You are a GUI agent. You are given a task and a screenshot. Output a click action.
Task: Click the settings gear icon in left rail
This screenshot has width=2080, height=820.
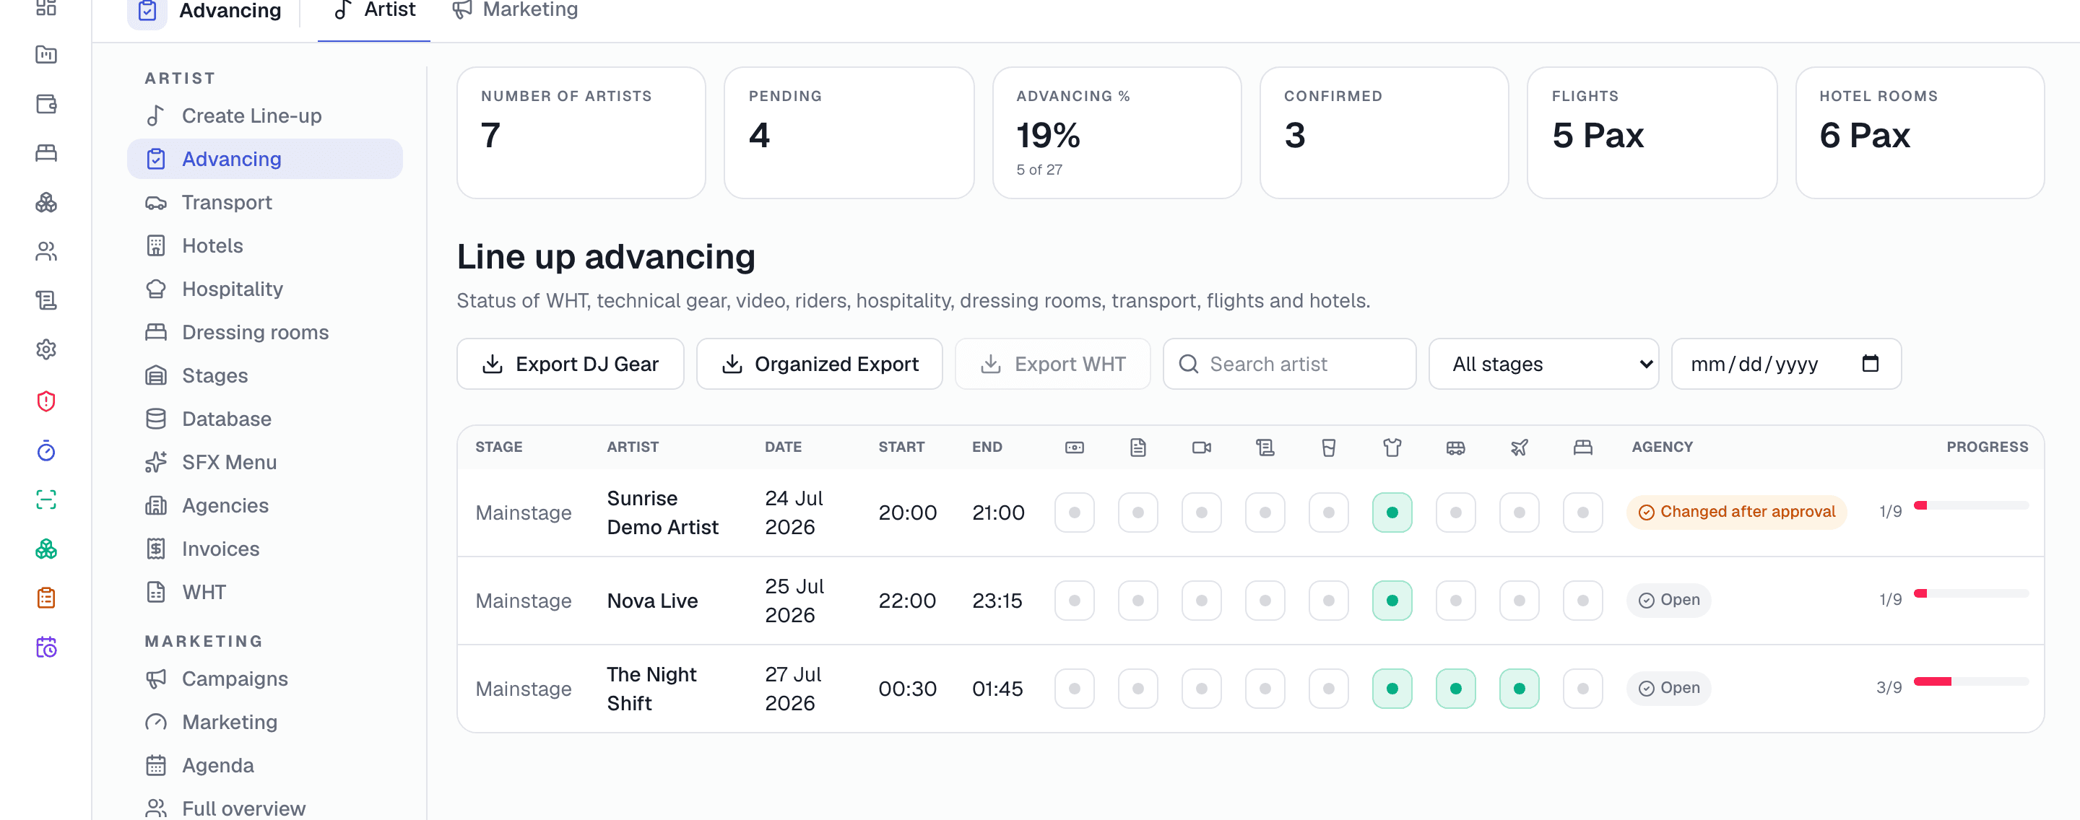(x=46, y=349)
